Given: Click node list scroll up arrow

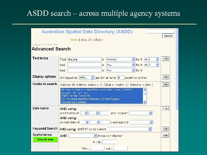Looking at the screenshot, I should [145, 90].
